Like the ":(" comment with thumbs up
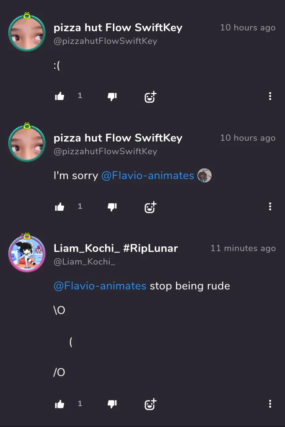The width and height of the screenshot is (285, 427). (59, 96)
